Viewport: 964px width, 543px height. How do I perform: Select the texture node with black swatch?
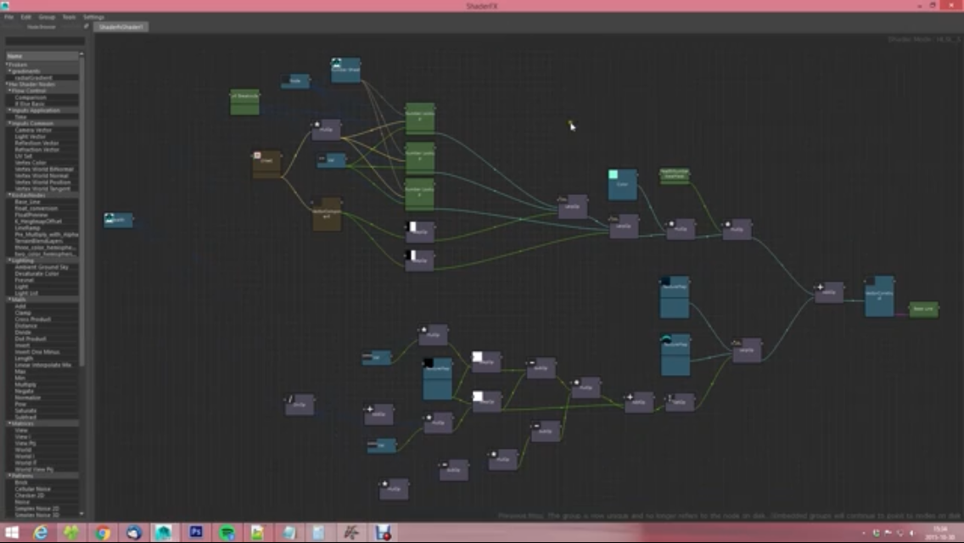tap(437, 378)
